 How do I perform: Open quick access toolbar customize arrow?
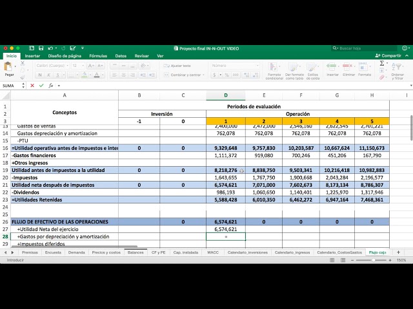point(83,48)
